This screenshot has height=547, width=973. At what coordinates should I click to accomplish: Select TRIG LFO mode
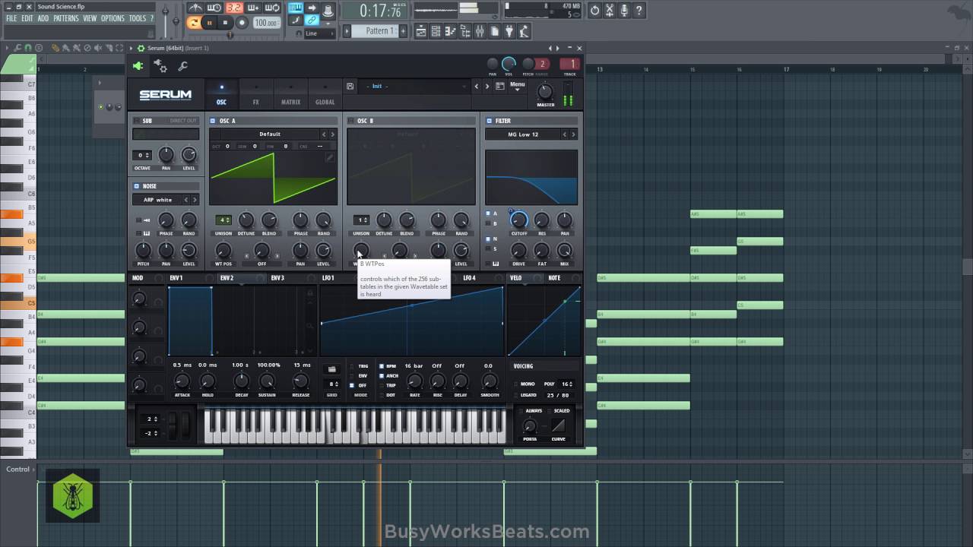352,366
